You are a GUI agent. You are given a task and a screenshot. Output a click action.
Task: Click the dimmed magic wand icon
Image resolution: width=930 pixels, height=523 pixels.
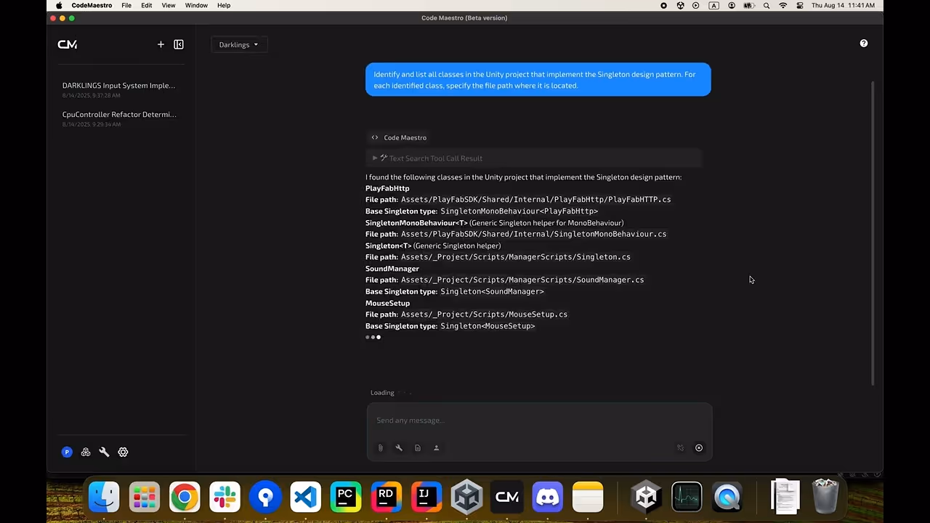[x=680, y=448]
